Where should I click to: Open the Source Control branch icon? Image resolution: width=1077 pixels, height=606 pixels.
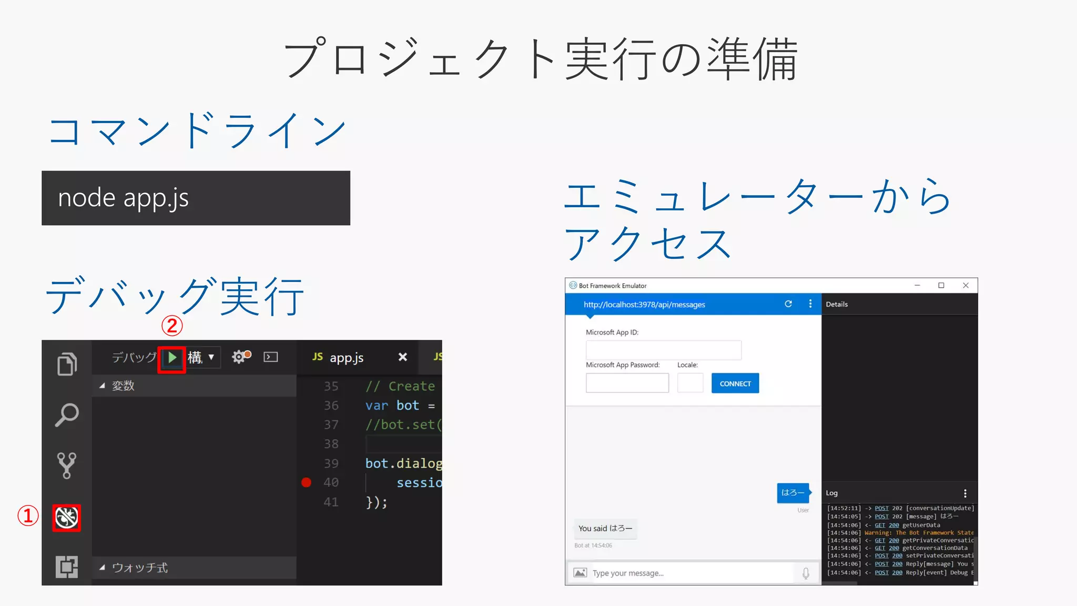(x=66, y=466)
